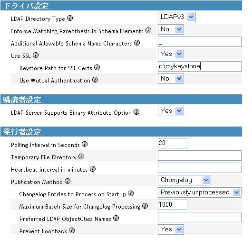Open the Use Mutual Authentication No dropdown

coord(171,79)
